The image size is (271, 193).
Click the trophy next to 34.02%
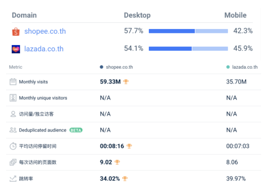[125, 178]
